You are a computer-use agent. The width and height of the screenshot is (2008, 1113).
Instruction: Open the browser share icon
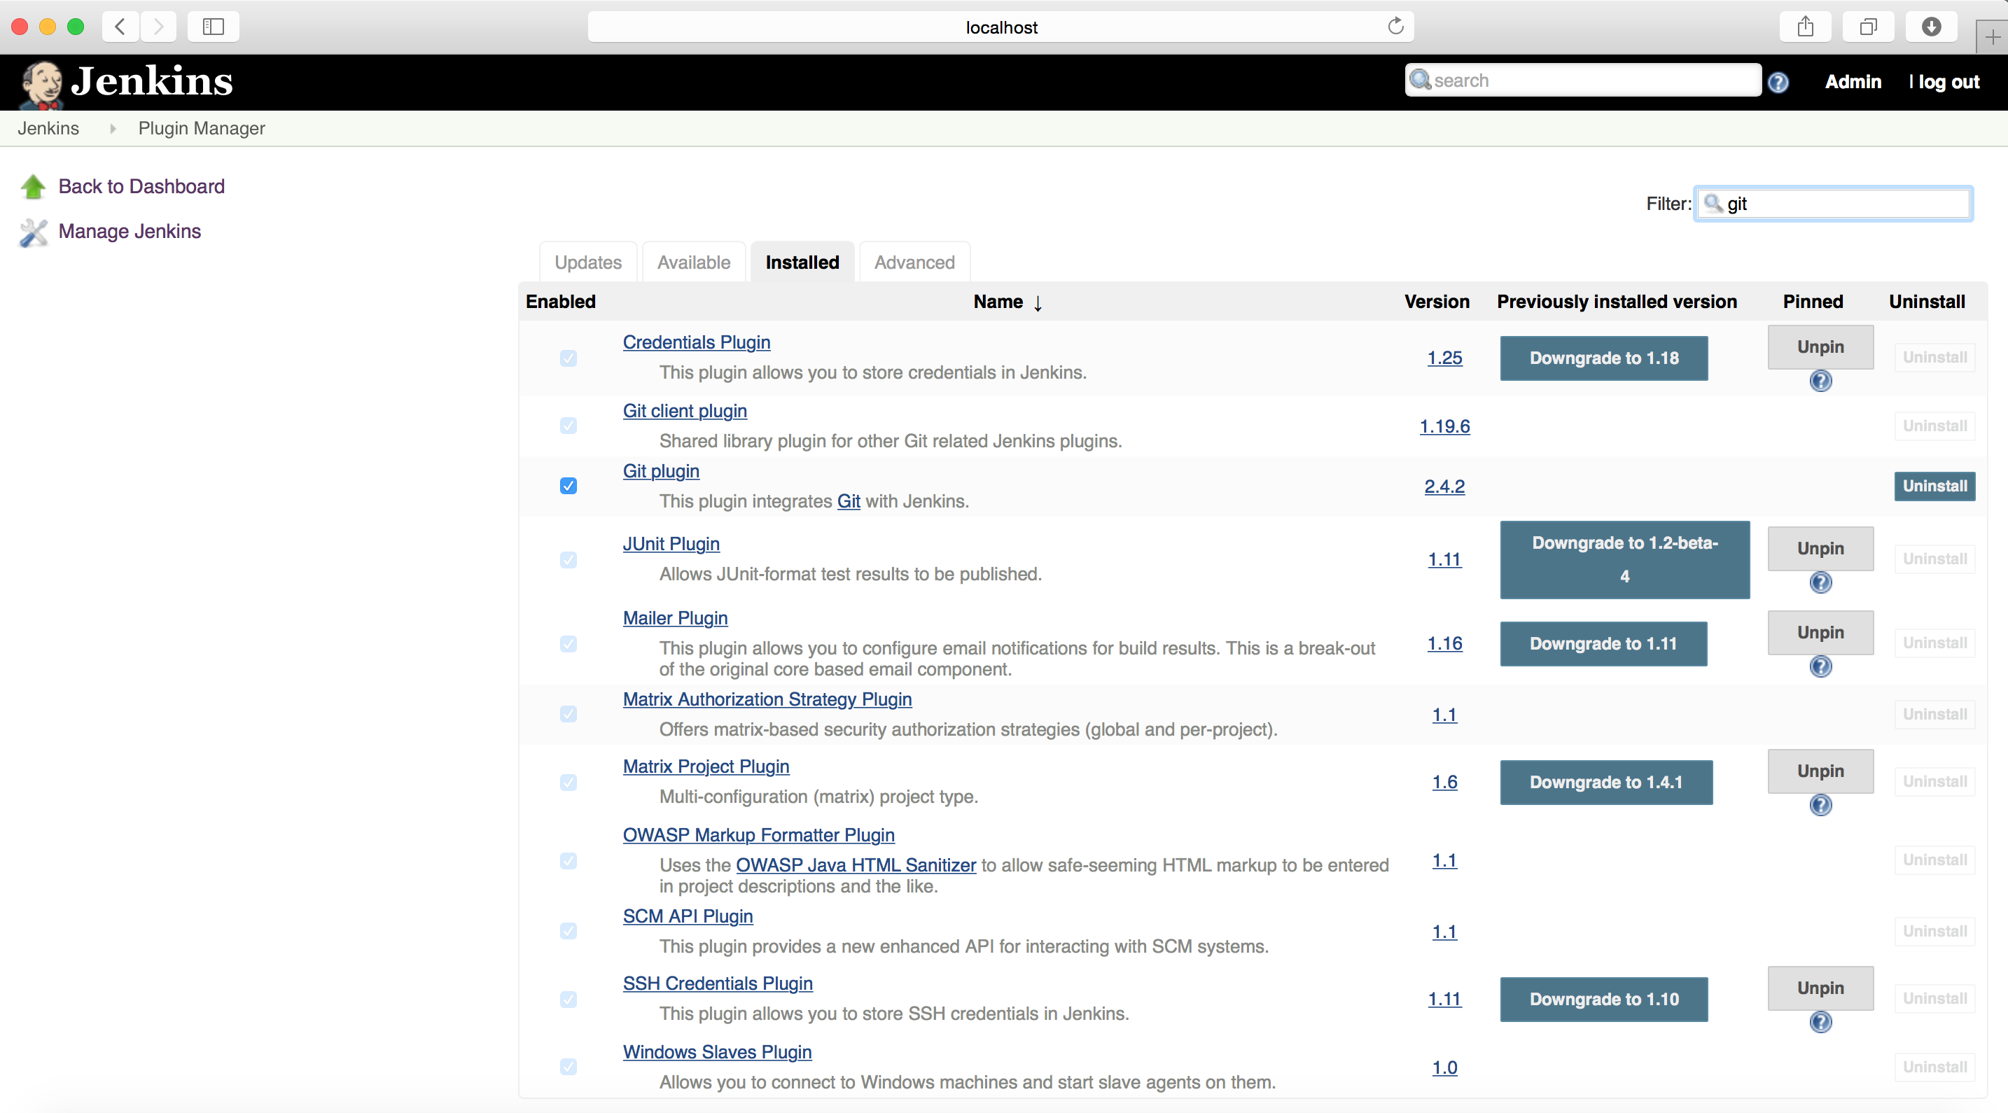point(1806,27)
